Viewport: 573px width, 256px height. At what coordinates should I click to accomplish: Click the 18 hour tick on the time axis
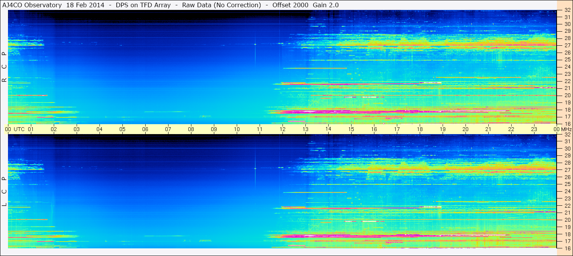[x=420, y=129]
